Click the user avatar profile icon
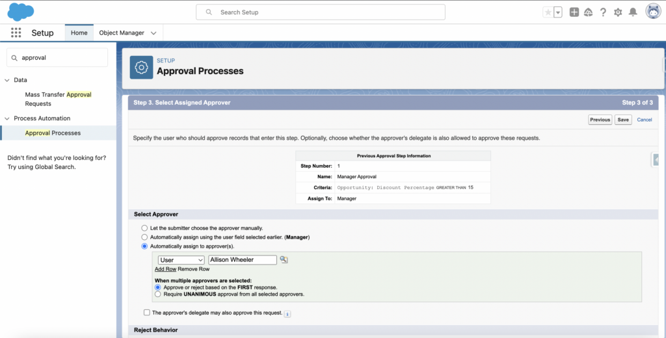The height and width of the screenshot is (338, 666). [653, 12]
